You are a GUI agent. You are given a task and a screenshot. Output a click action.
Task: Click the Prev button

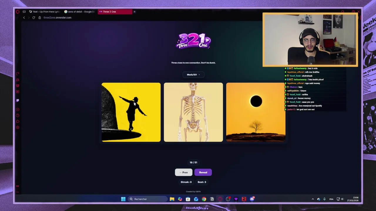click(x=184, y=172)
